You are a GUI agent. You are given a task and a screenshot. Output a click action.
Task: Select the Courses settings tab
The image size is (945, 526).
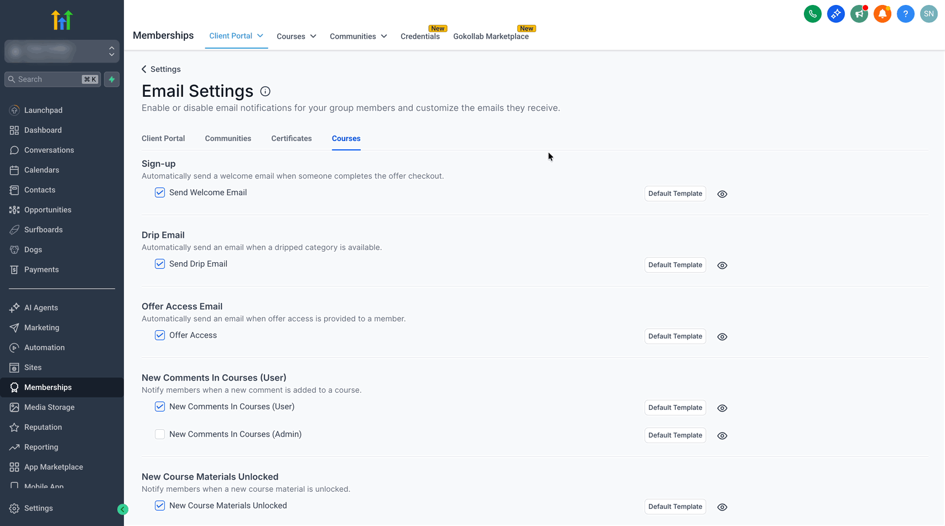(346, 138)
